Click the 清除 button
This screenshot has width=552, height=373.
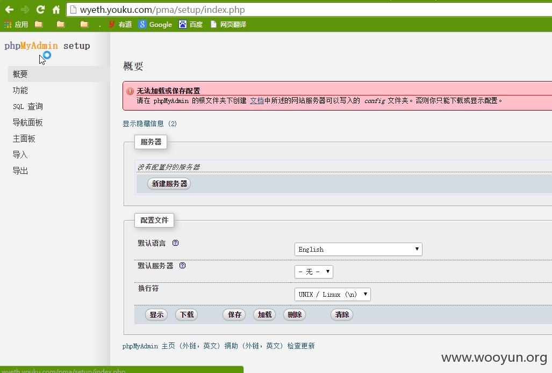342,315
